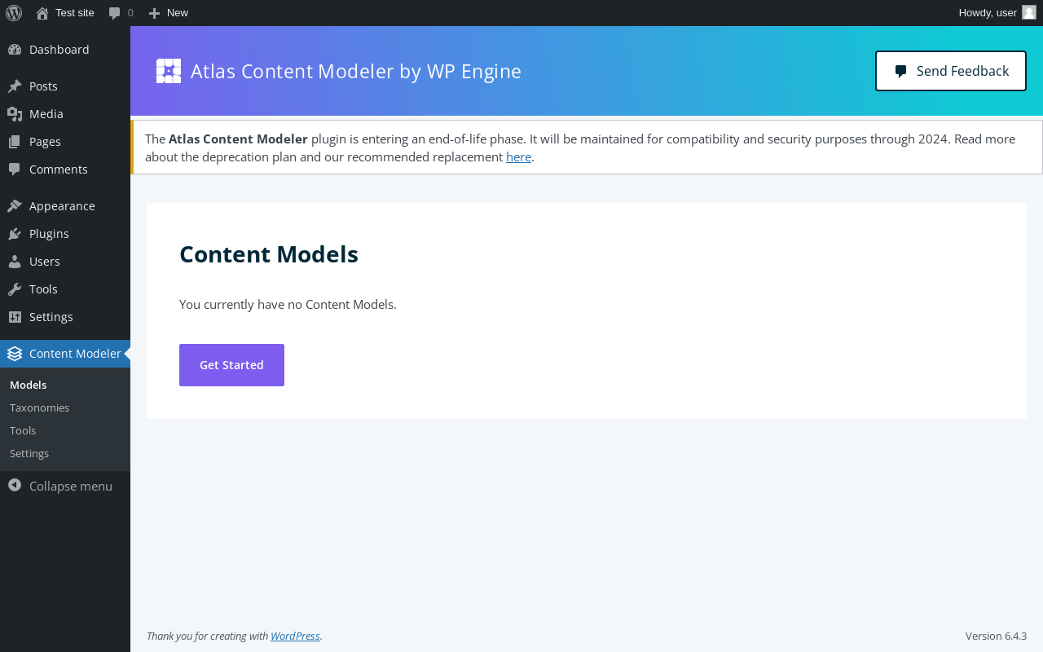Open the Howdy, user account menu
This screenshot has height=652, width=1043.
coord(997,13)
